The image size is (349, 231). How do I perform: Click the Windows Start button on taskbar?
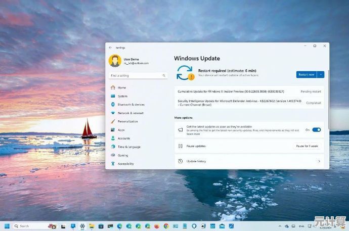pyautogui.click(x=7, y=226)
